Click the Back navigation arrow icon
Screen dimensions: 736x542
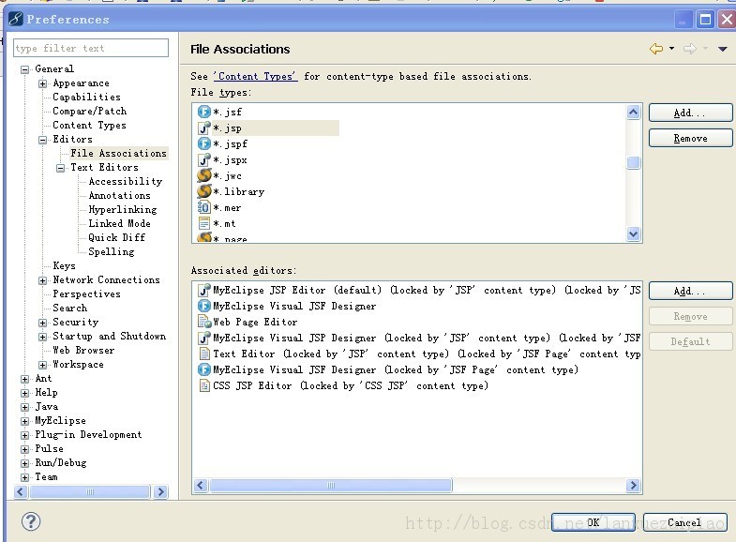point(656,49)
